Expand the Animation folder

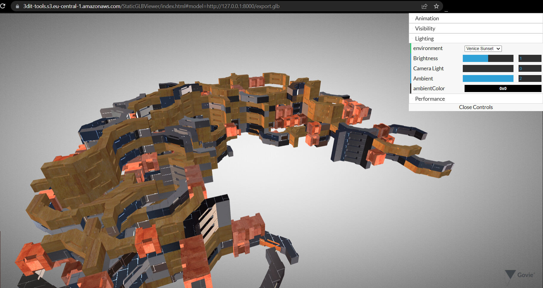click(x=476, y=18)
